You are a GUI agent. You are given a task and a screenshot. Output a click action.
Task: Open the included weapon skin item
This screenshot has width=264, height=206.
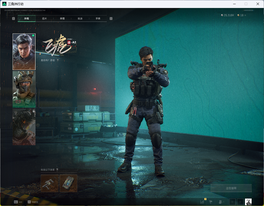[49, 183]
